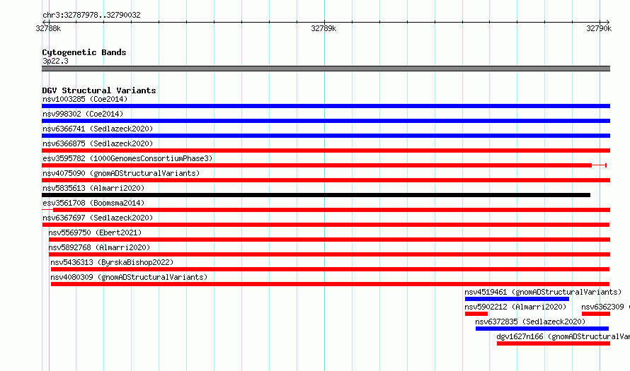Image resolution: width=630 pixels, height=371 pixels.
Task: Select the red nsv5569750 variant bar
Action: [x=329, y=240]
